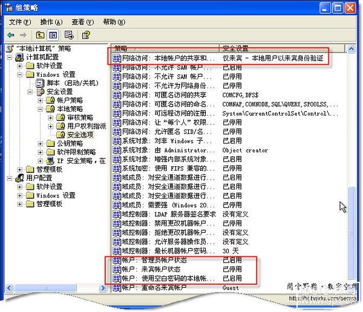
Task: Select 域控制器: 最长机器帐户密码 policy row
Action: tap(175, 251)
